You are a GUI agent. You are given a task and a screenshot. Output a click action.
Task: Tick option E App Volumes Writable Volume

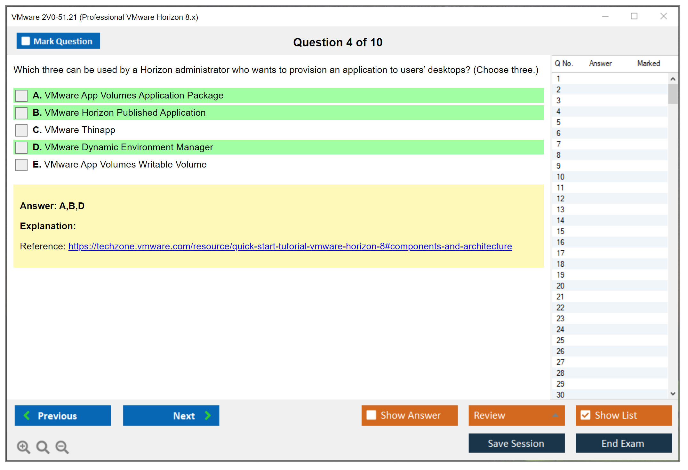coord(21,165)
